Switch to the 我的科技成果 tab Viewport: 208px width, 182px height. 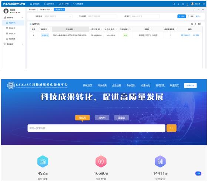(46, 10)
